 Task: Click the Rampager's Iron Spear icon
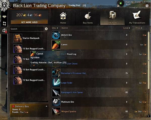point(56,92)
